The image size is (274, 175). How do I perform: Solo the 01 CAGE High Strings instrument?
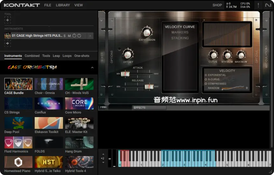pos(64,36)
